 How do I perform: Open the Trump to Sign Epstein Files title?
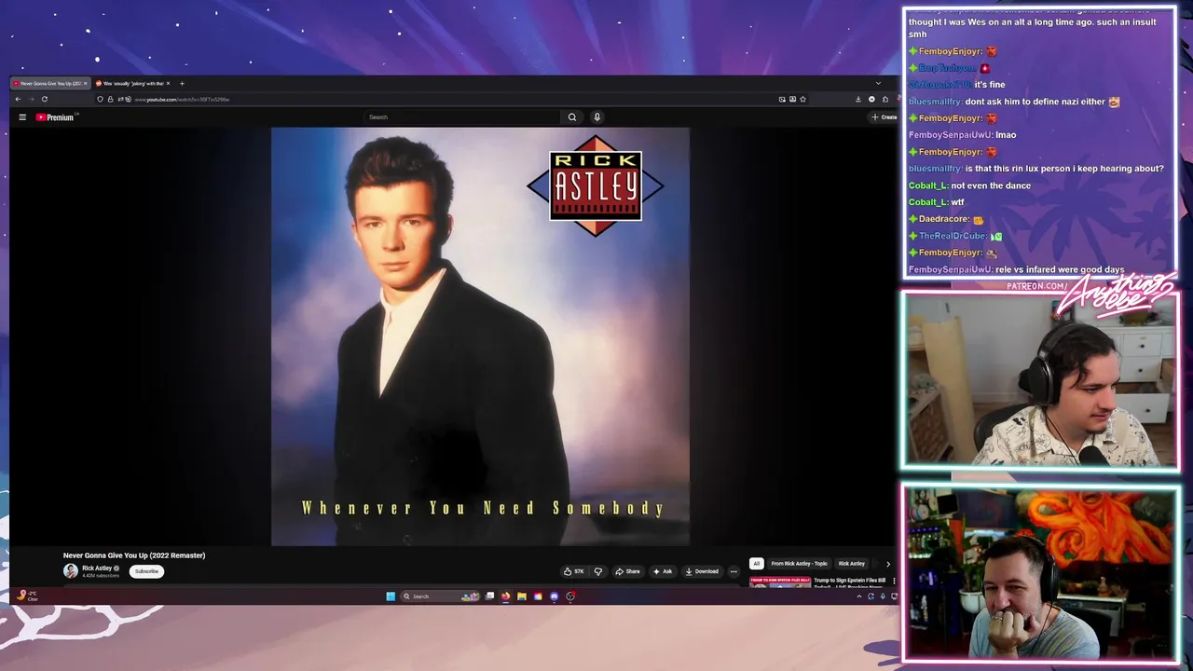coord(849,581)
